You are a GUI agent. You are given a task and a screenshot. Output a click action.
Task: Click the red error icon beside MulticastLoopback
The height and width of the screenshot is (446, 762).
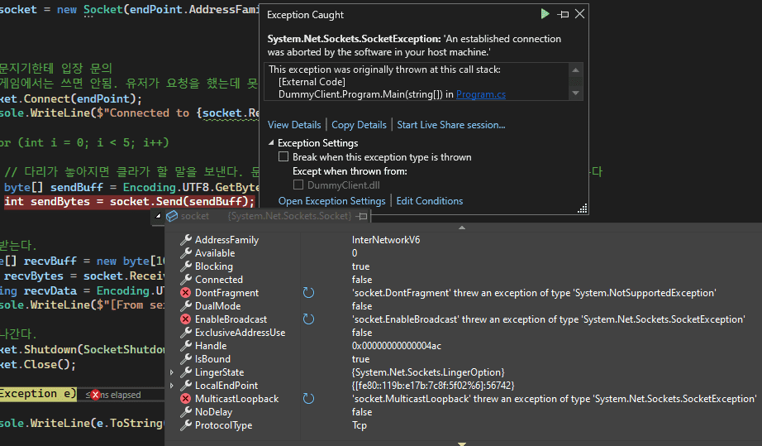pyautogui.click(x=186, y=399)
